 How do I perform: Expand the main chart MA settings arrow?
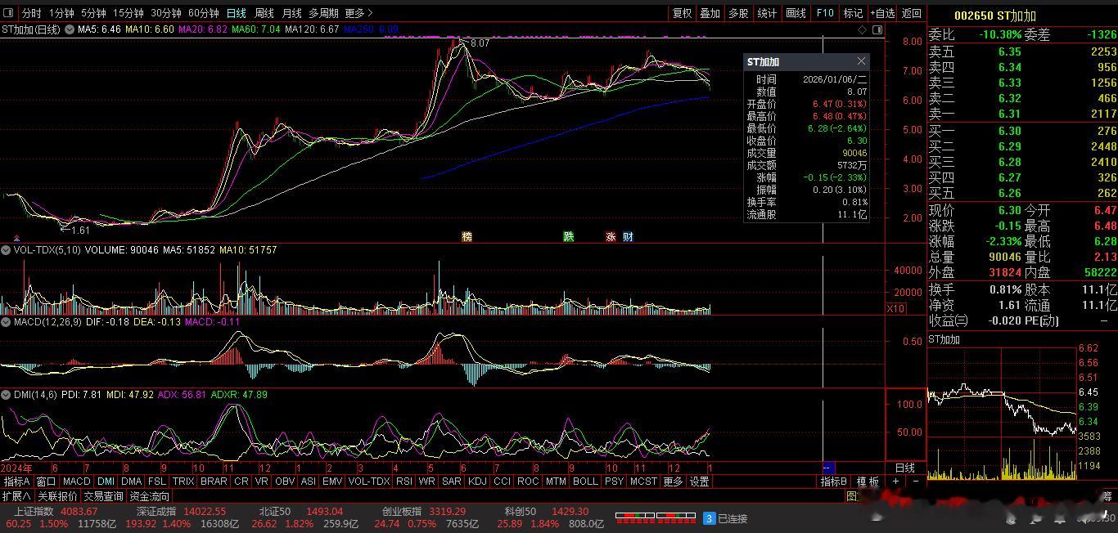[70, 29]
